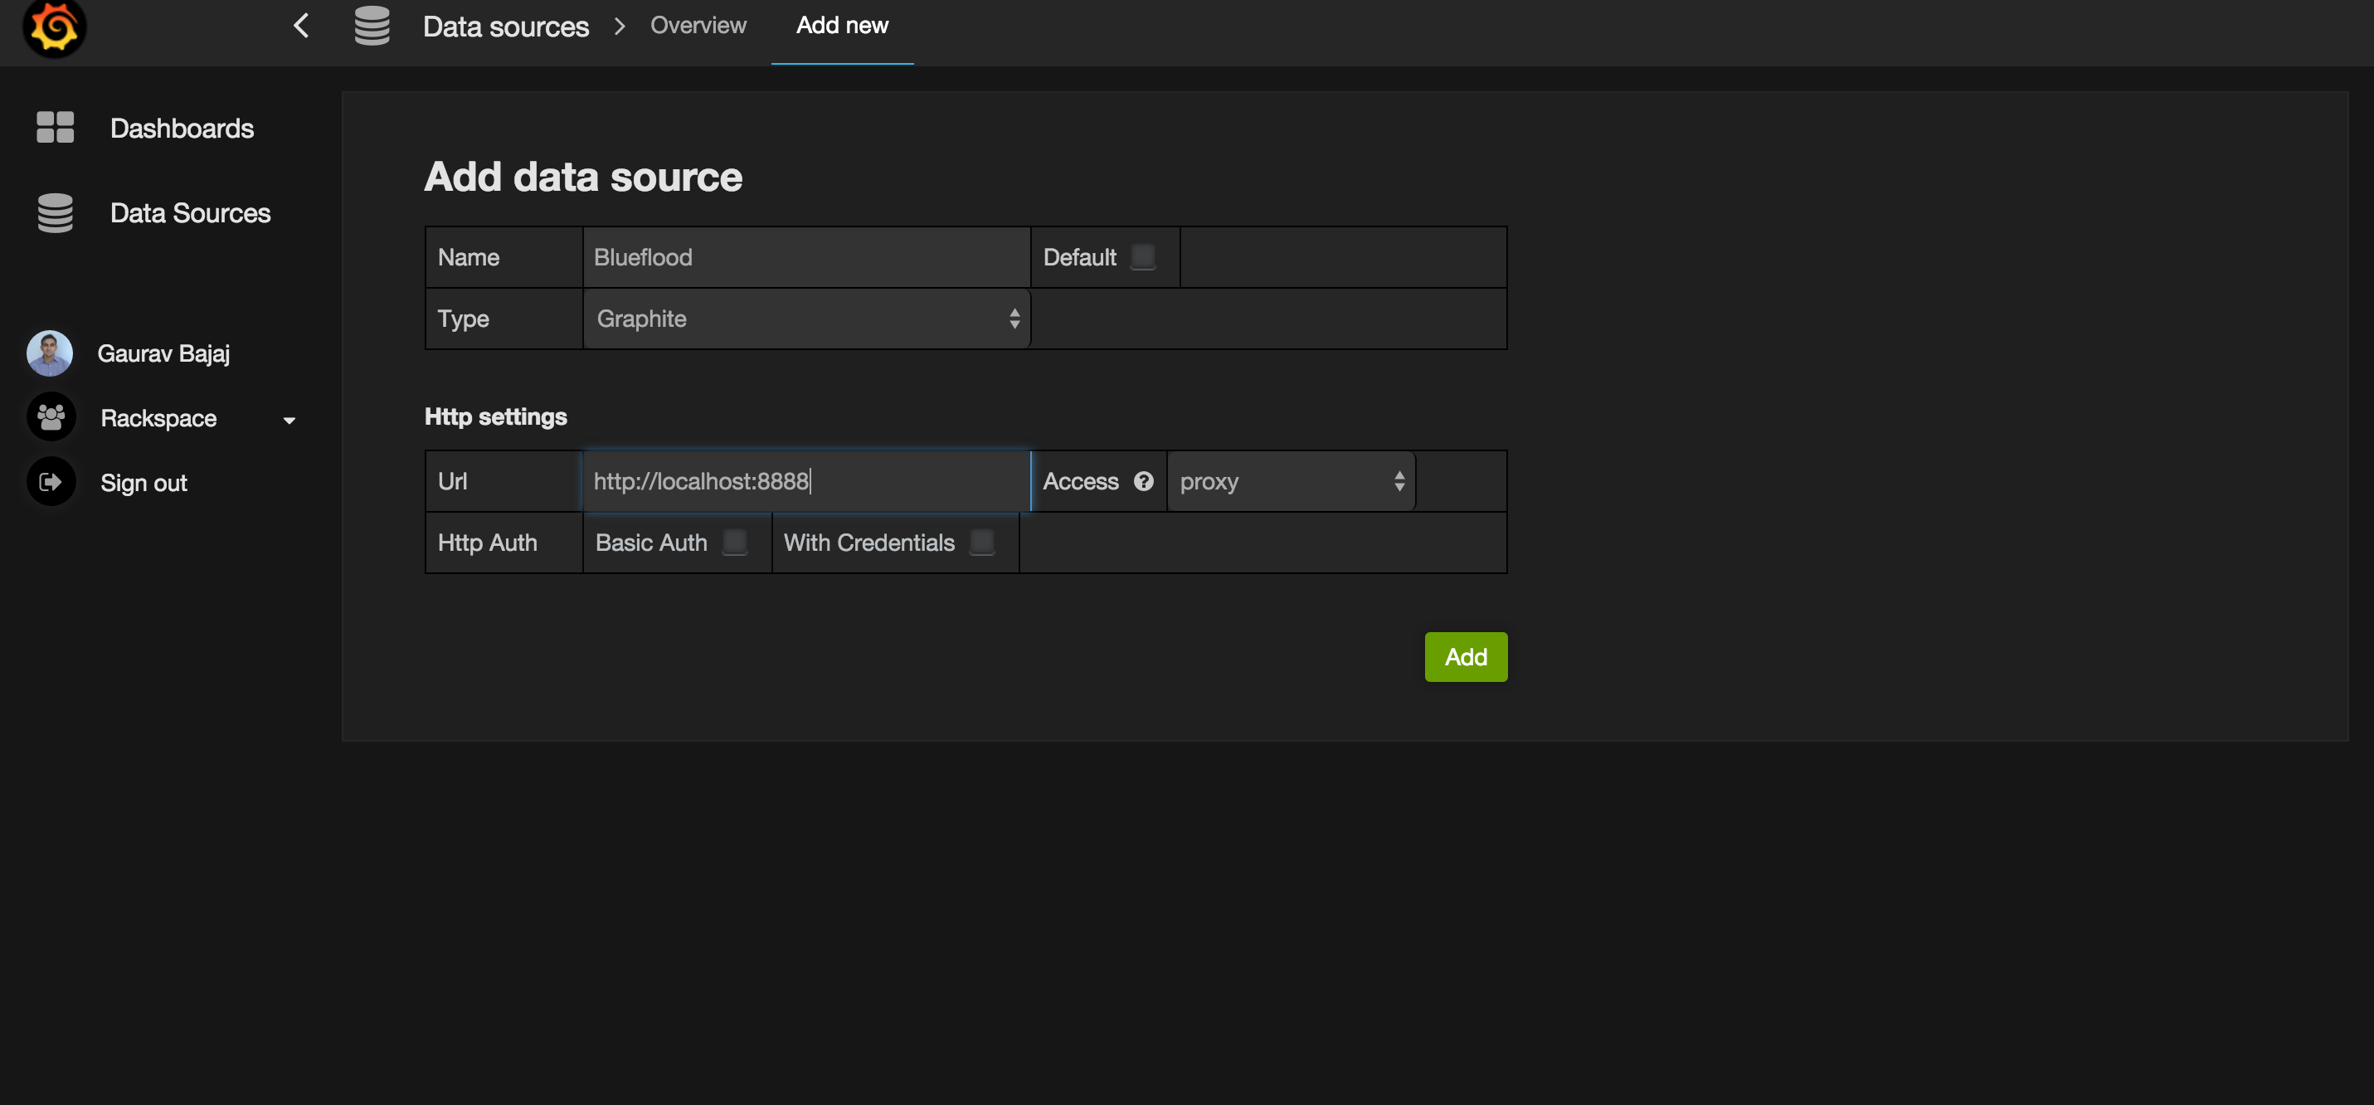Image resolution: width=2374 pixels, height=1105 pixels.
Task: Select the Add new tab
Action: [x=841, y=26]
